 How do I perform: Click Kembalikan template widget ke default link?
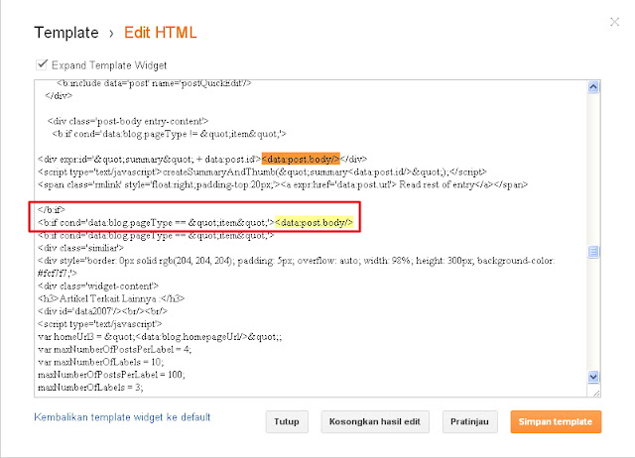122,417
